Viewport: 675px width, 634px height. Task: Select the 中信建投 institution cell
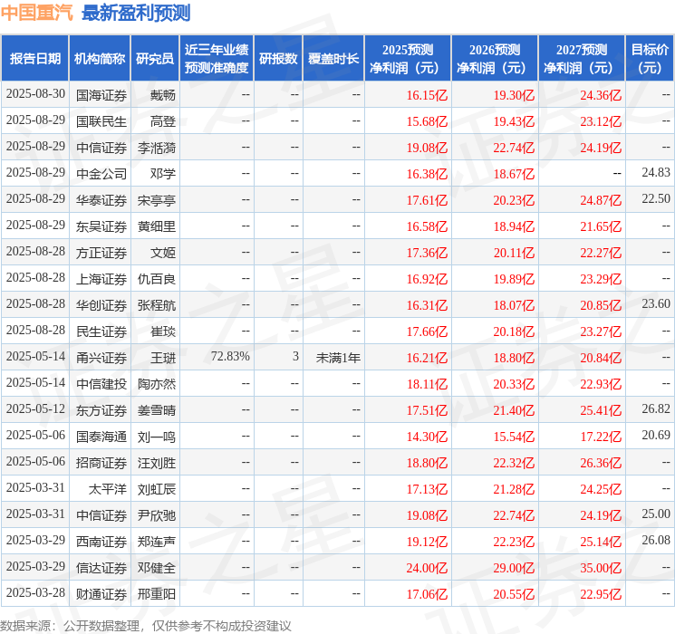tap(101, 384)
